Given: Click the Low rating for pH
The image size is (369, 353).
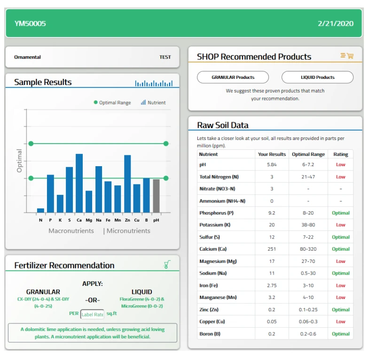Looking at the screenshot, I should 340,165.
